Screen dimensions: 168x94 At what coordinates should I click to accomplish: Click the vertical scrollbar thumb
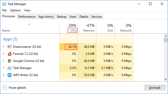coord(165,40)
